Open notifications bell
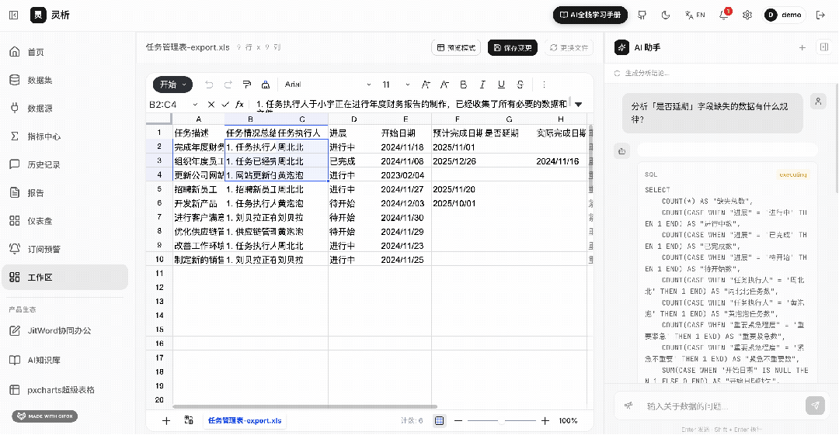 tap(724, 15)
